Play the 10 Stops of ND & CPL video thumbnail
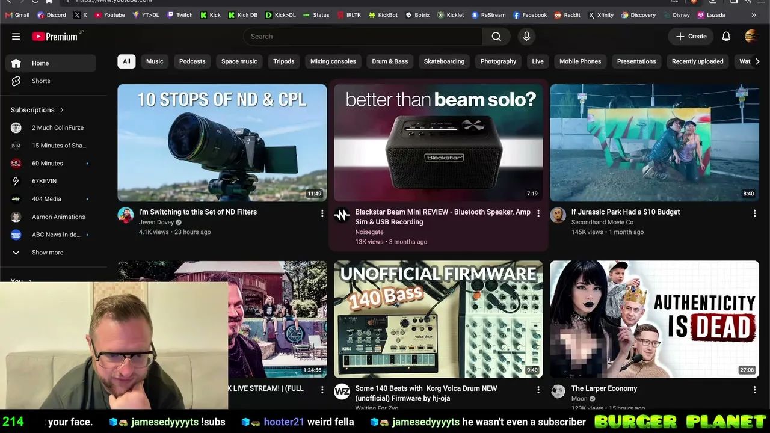 click(x=222, y=143)
